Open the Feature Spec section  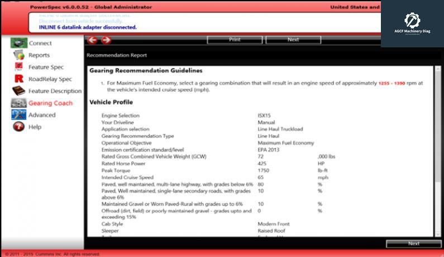[46, 67]
